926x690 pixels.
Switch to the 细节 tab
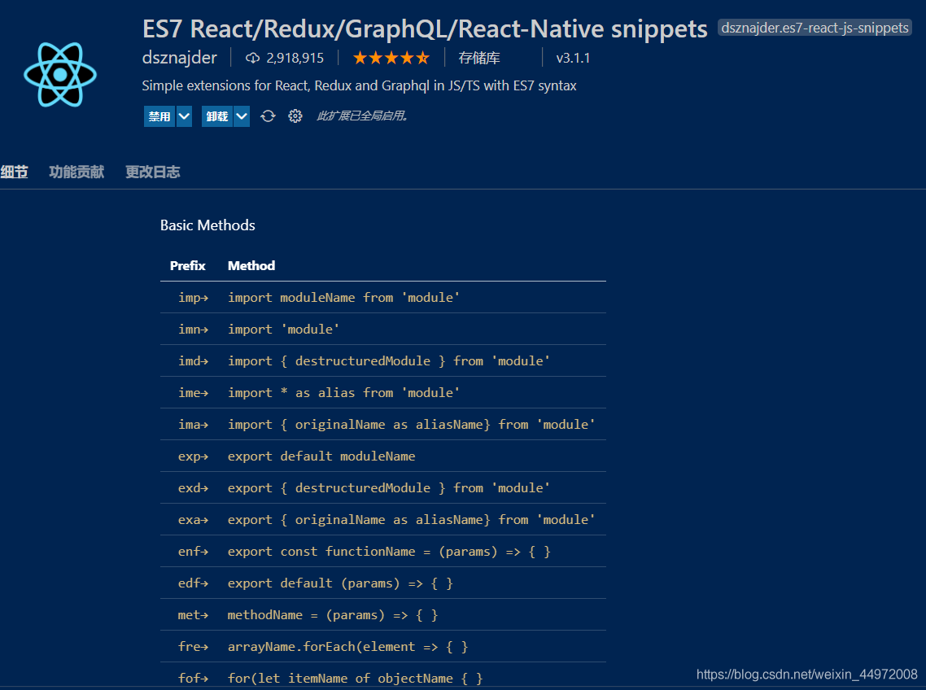tap(14, 172)
